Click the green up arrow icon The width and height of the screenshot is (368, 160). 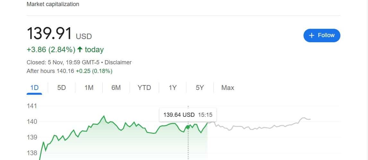[x=80, y=50]
